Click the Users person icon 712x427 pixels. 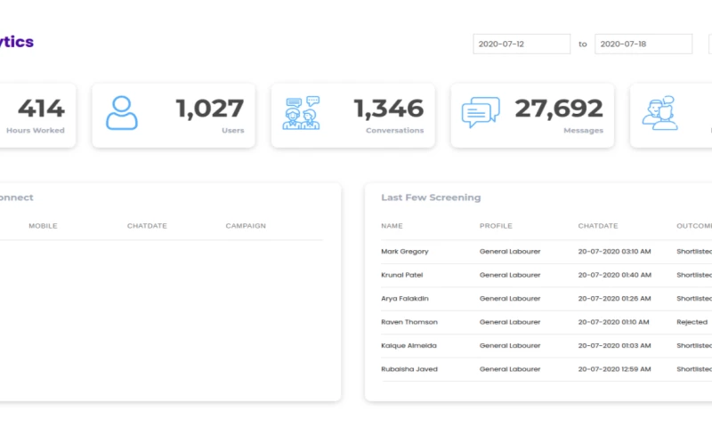coord(122,113)
